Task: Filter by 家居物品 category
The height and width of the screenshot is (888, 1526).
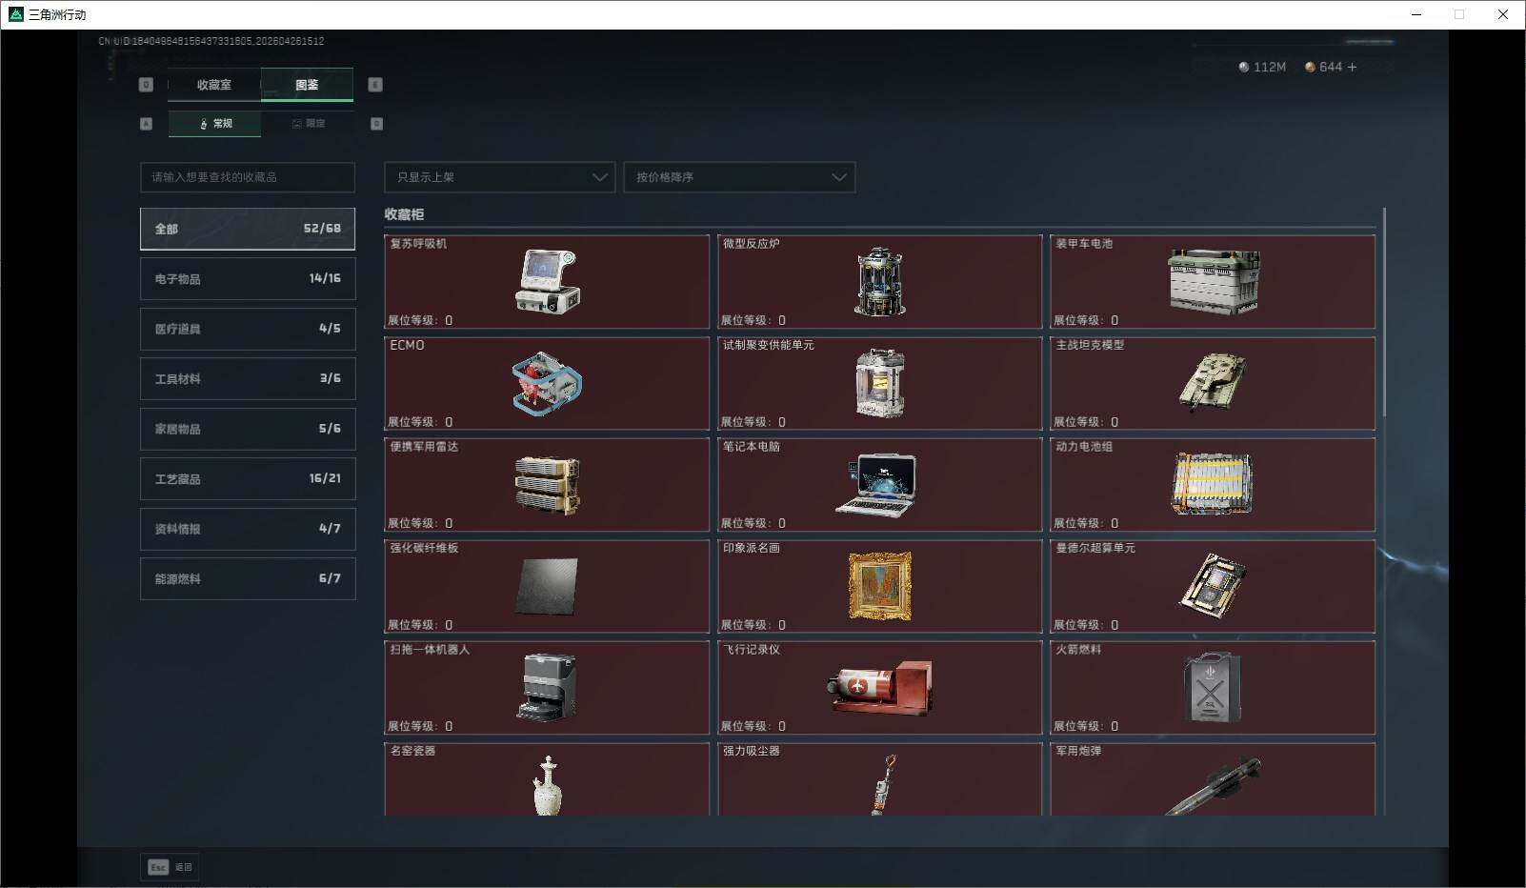Action: [x=248, y=429]
